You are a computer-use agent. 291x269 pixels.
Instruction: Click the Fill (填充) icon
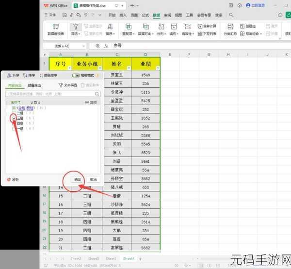174,27
